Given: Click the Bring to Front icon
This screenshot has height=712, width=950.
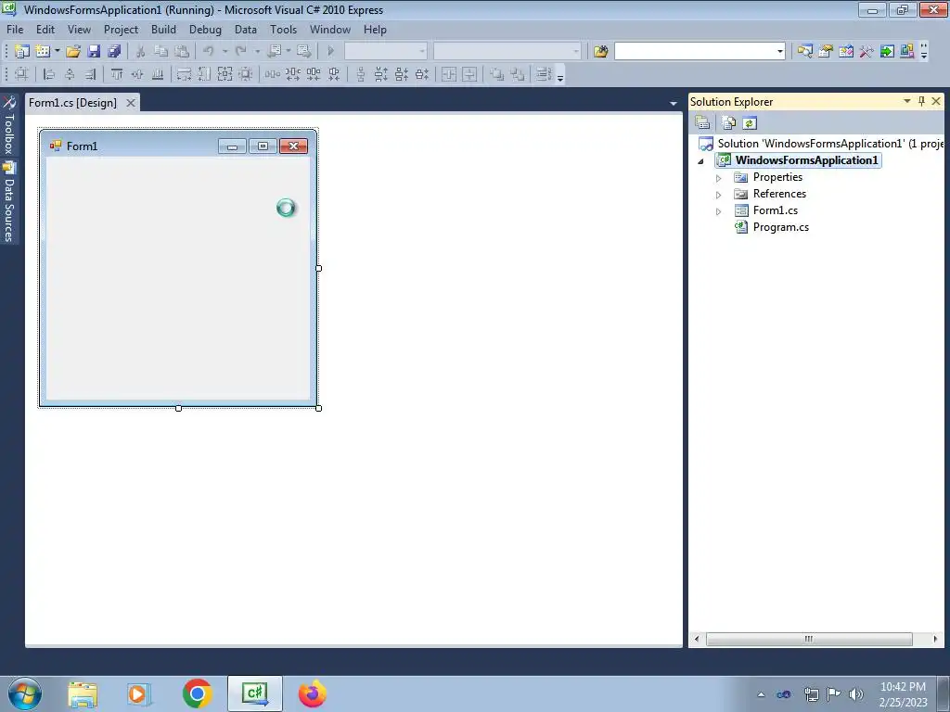Looking at the screenshot, I should [x=497, y=74].
